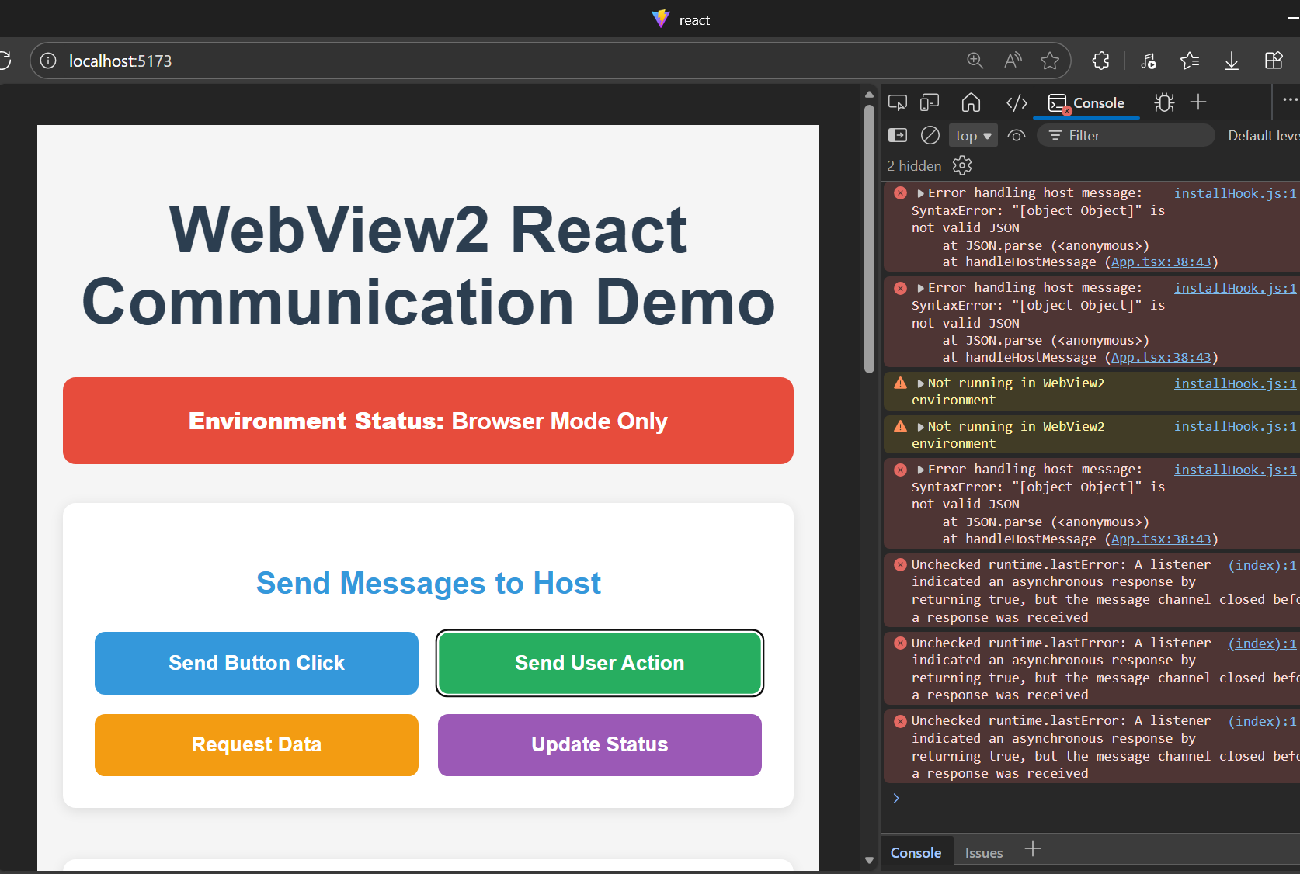The height and width of the screenshot is (874, 1300).
Task: Expand the first Error handling host message
Action: click(921, 193)
